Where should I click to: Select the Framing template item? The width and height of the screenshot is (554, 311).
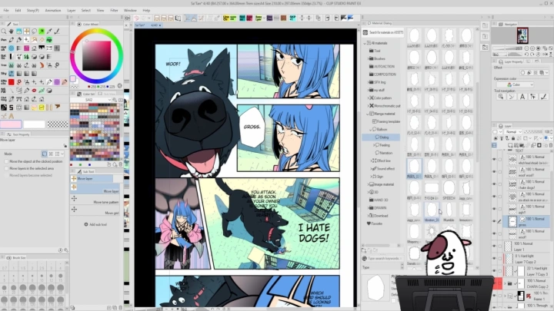click(x=386, y=121)
